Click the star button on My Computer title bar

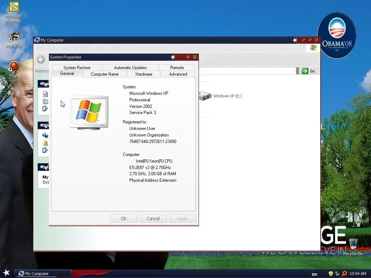point(295,40)
